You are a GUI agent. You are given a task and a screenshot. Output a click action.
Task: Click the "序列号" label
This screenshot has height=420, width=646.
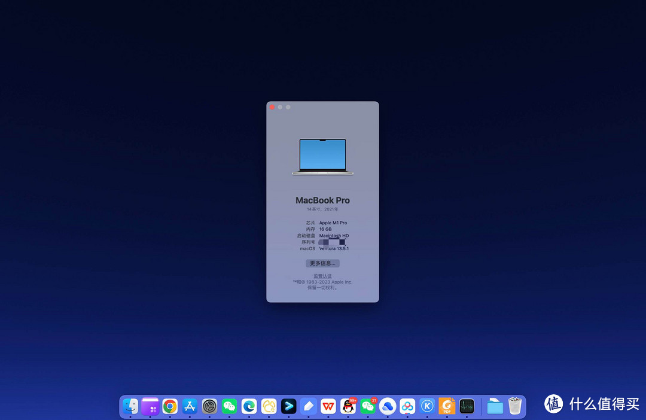(308, 242)
